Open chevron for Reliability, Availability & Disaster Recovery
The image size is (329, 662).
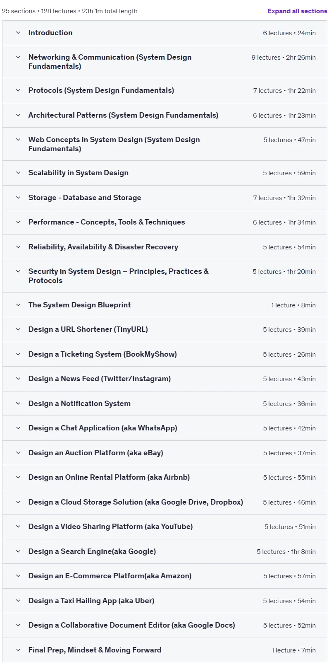[18, 247]
